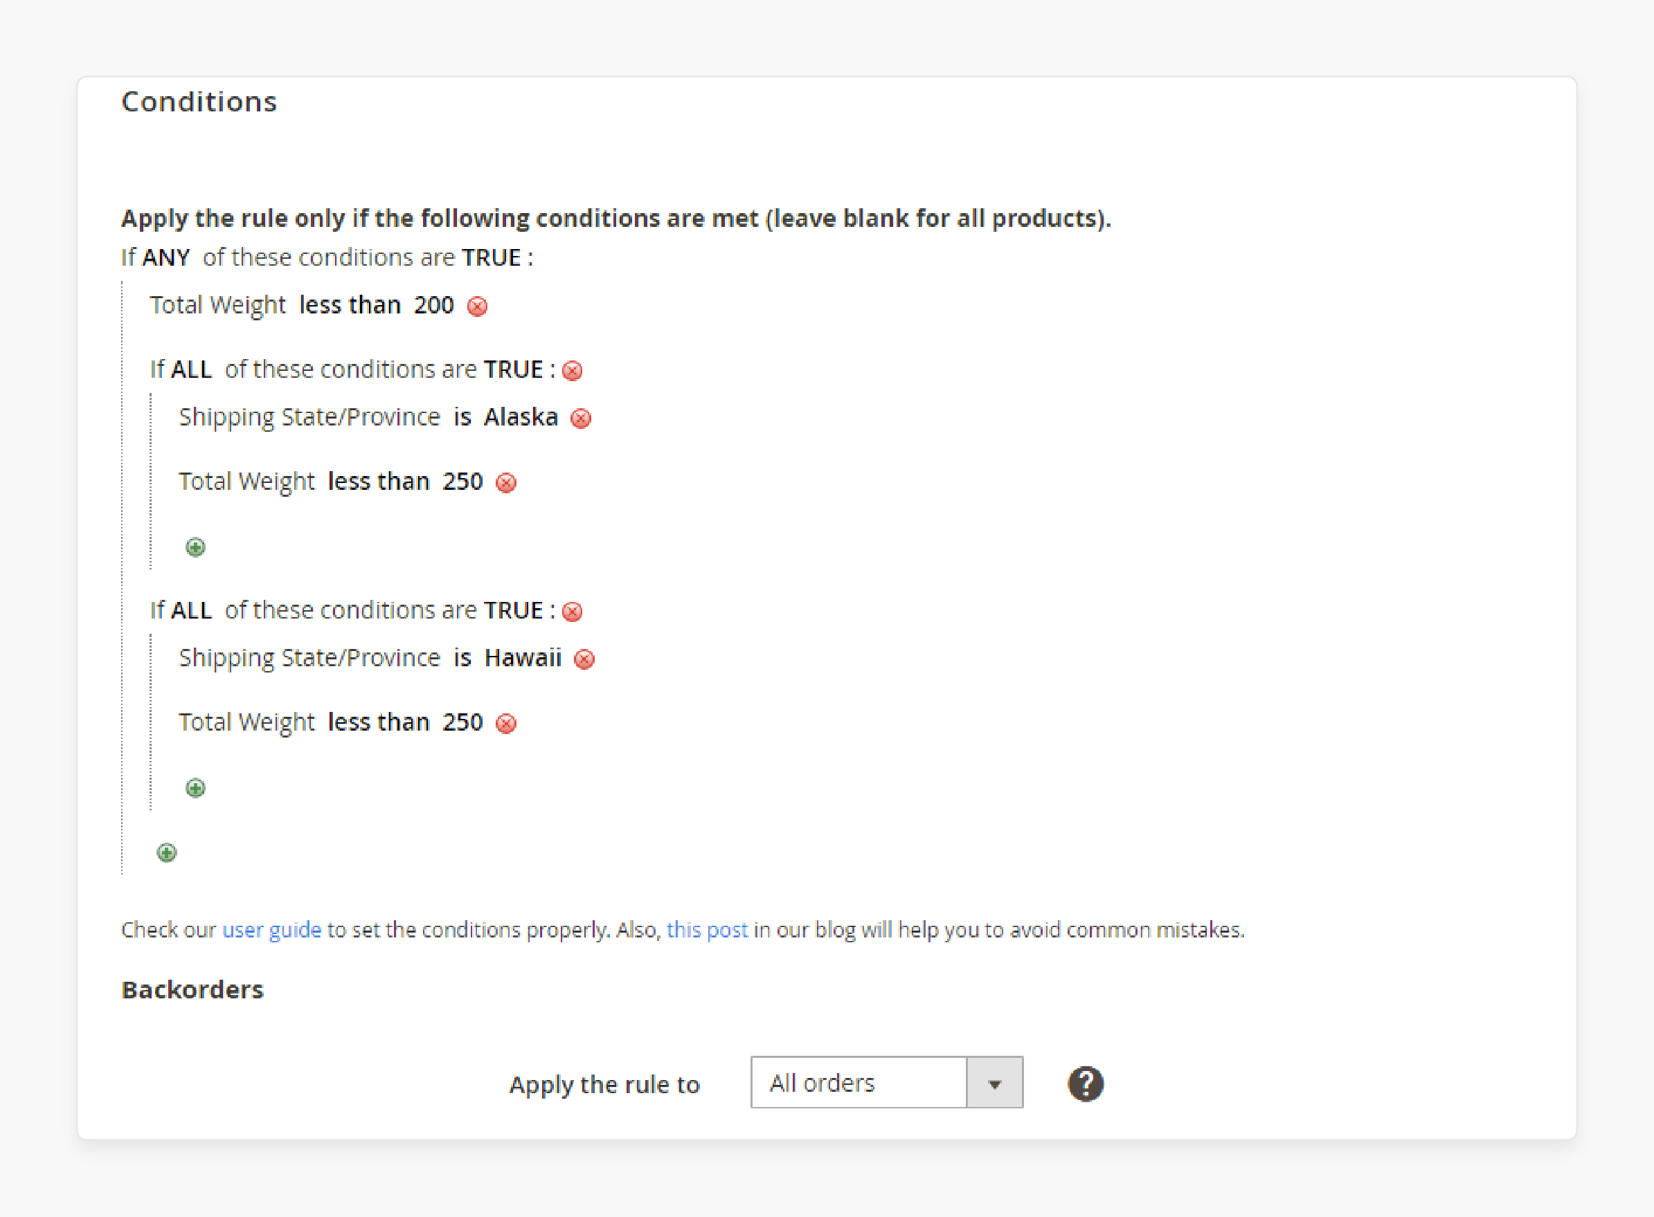Add a new top-level condition
1654x1217 pixels.
(167, 852)
